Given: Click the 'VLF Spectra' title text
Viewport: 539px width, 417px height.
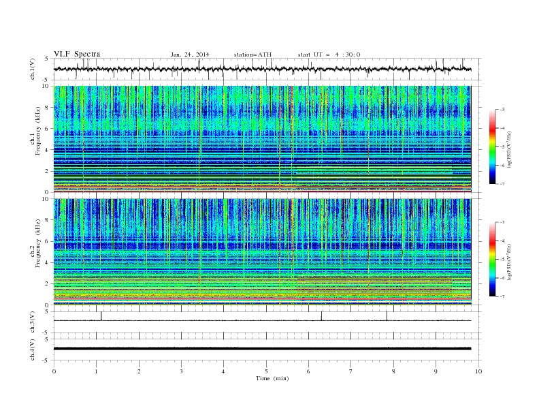Looking at the screenshot, I should pos(77,54).
